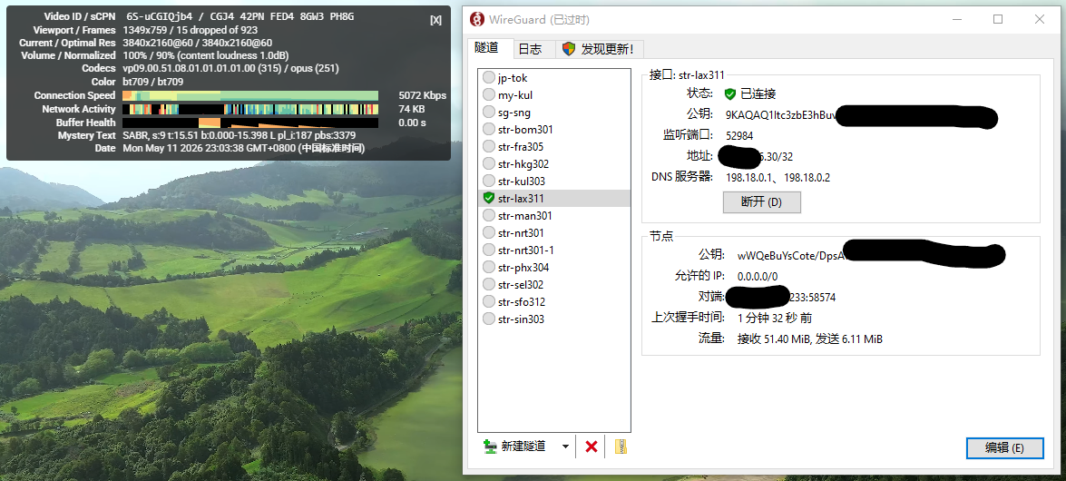Screen dimensions: 1066x481
Task: Click status circle icon beside str-kul303
Action: [x=489, y=181]
